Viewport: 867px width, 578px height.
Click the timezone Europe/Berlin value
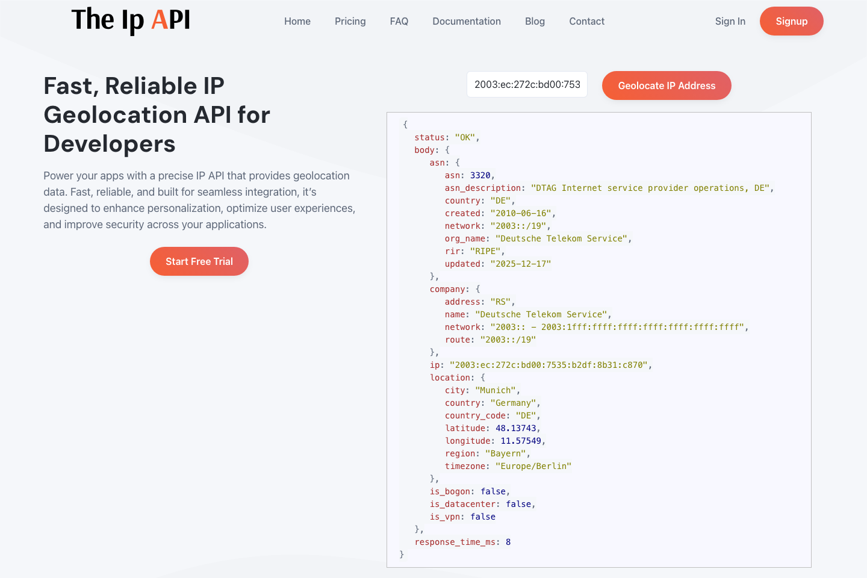tap(533, 465)
